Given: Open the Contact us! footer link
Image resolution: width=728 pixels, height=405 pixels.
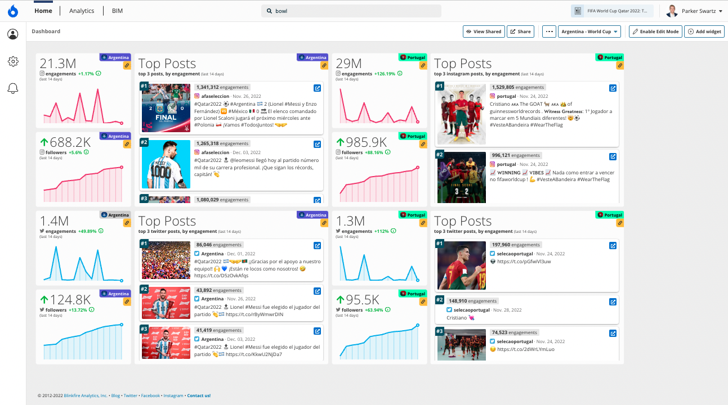Looking at the screenshot, I should point(199,395).
